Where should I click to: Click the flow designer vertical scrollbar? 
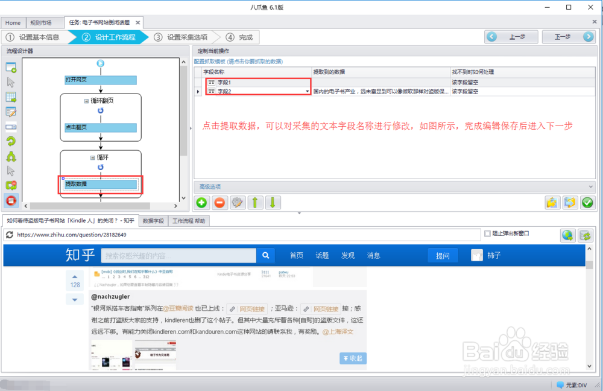pos(183,111)
